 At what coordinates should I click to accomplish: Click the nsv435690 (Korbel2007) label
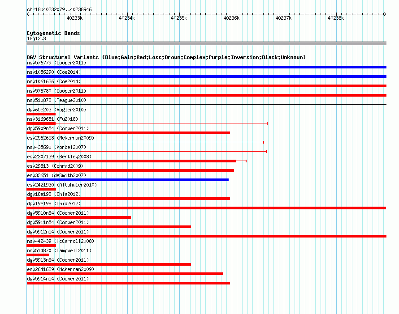click(x=56, y=147)
